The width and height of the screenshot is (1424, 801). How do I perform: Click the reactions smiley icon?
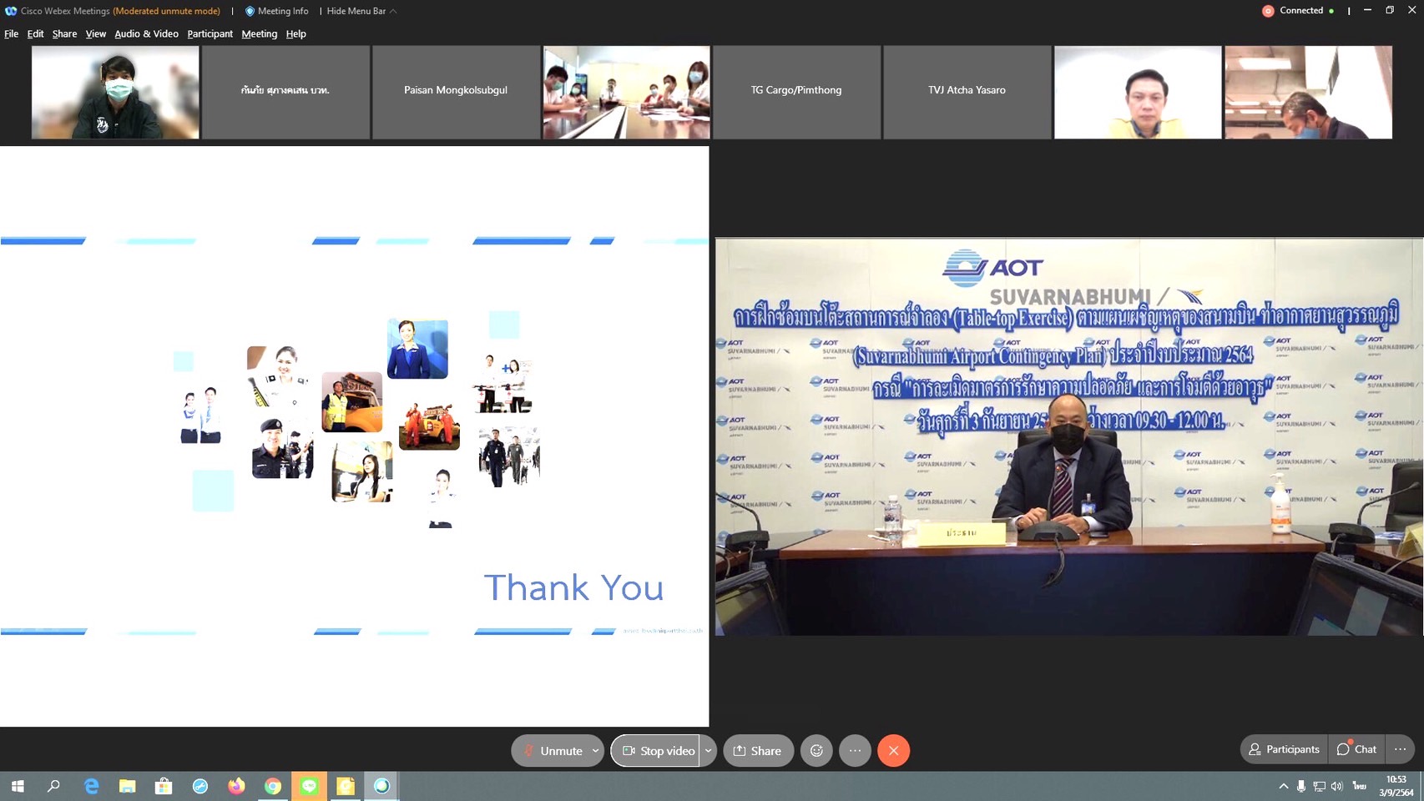816,750
